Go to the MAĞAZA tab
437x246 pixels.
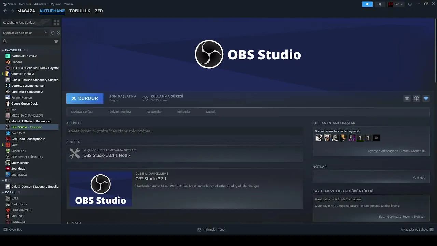26,11
